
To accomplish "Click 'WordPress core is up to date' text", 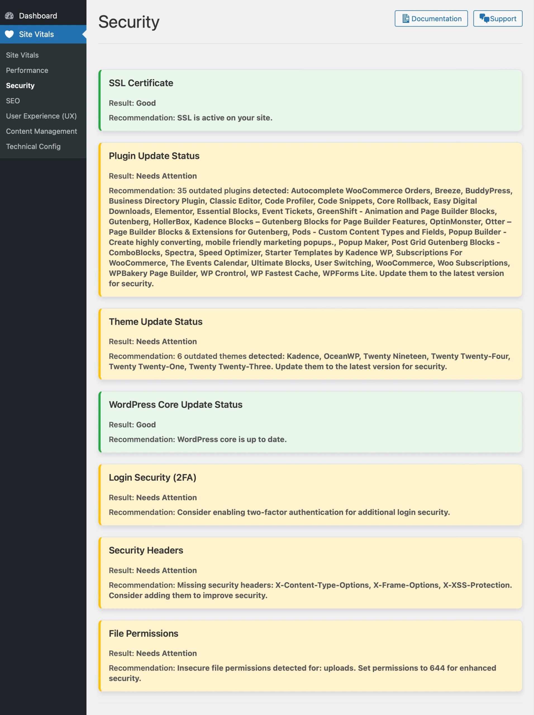I will point(232,440).
